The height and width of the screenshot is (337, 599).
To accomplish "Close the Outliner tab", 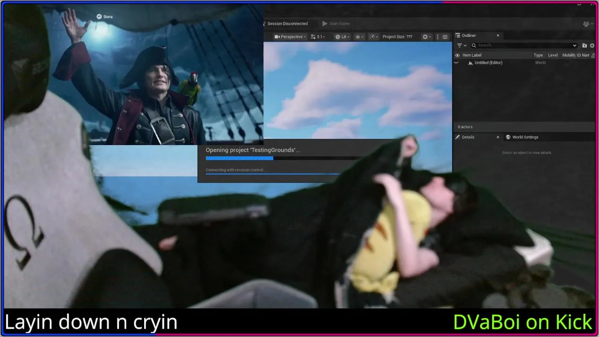I will pos(498,36).
